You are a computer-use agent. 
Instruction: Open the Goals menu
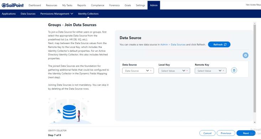[128, 5]
